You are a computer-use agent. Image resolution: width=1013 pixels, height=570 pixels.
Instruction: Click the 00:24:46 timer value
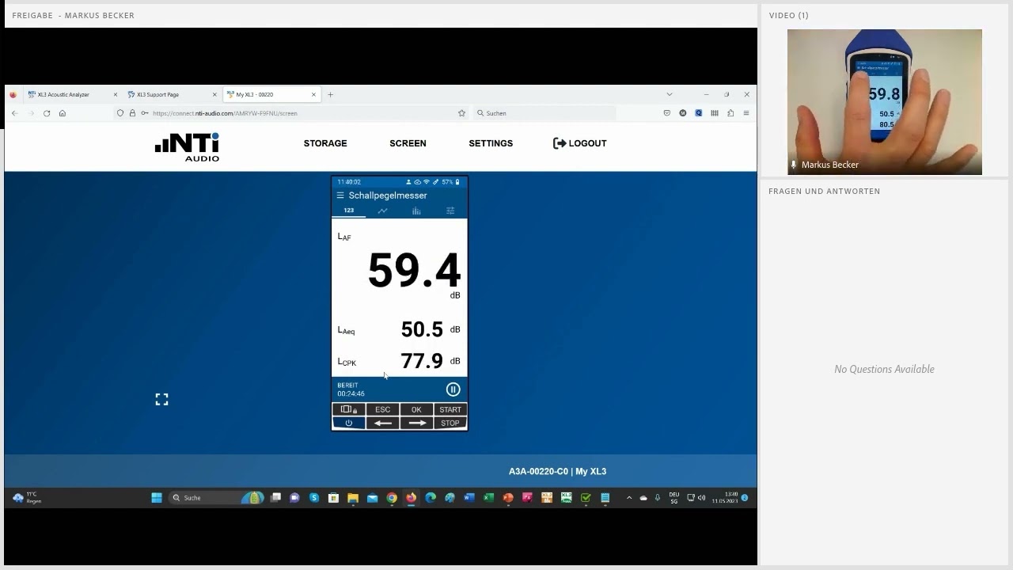351,393
